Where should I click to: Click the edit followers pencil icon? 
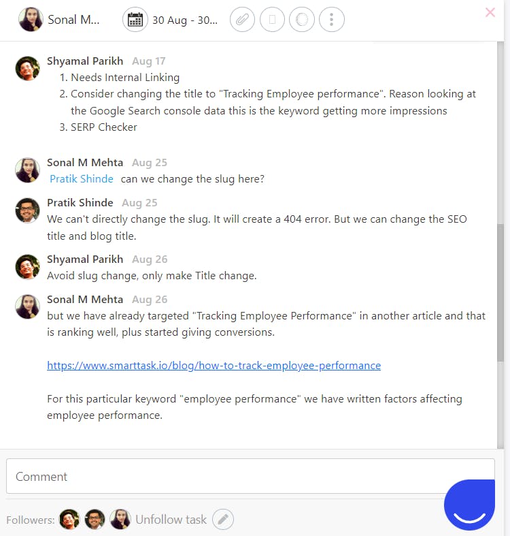pos(223,520)
